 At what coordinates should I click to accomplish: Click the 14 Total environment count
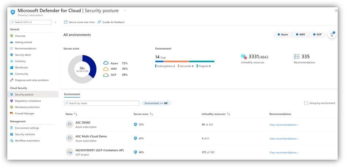click(x=160, y=57)
